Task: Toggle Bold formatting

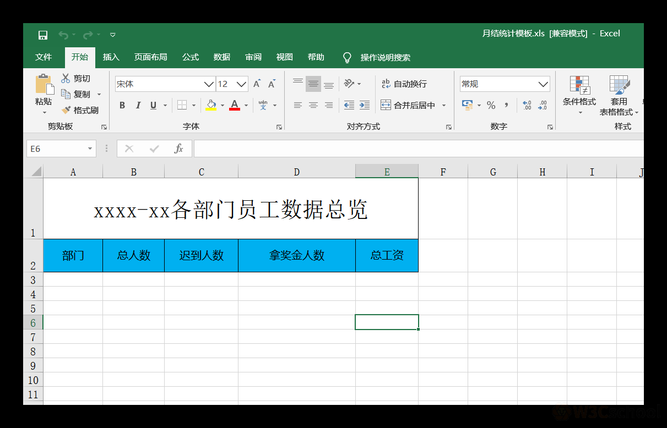Action: pos(122,105)
